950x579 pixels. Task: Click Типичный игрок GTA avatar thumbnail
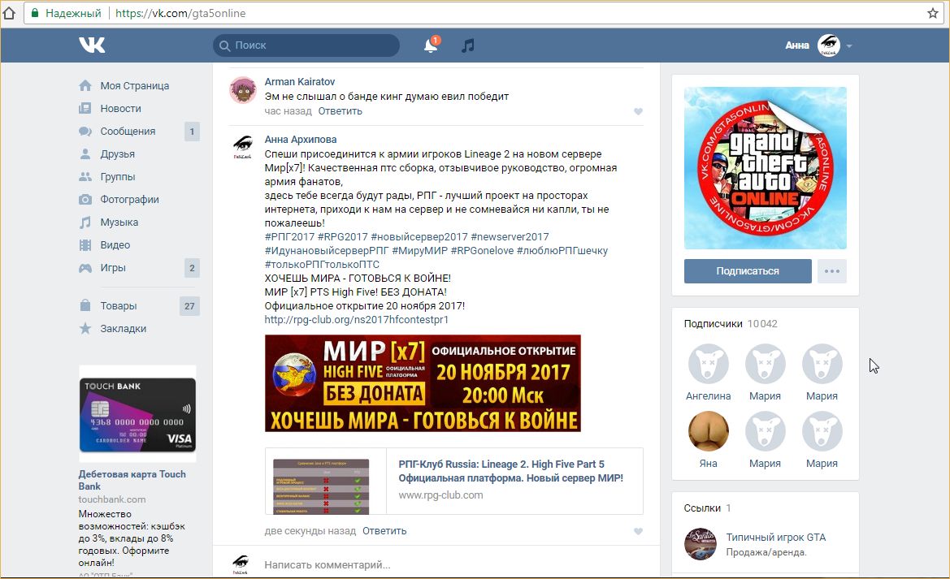point(701,544)
